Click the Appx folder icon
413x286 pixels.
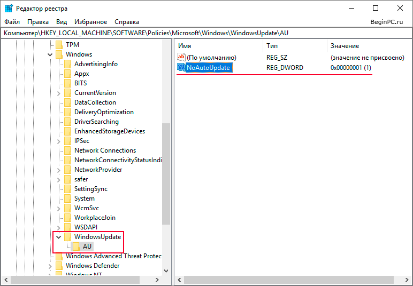tap(68, 74)
